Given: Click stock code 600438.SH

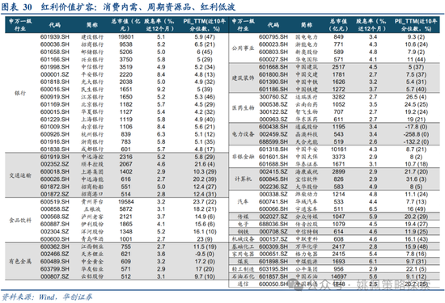Looking at the screenshot, I should click(x=273, y=127).
